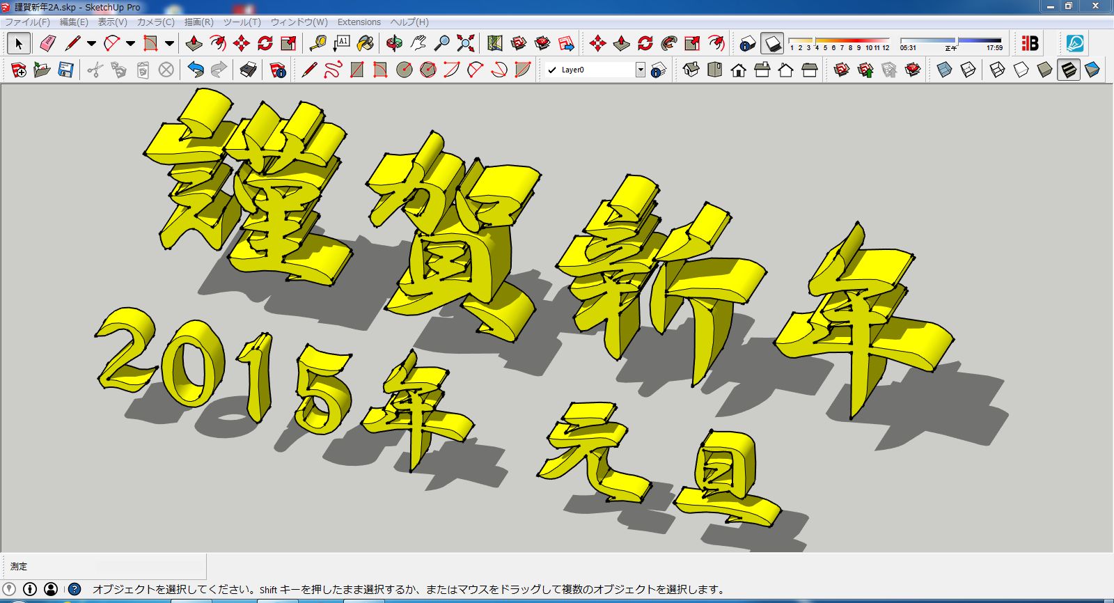This screenshot has height=603, width=1114.
Task: Click the user sign-in status icon
Action: tap(51, 589)
